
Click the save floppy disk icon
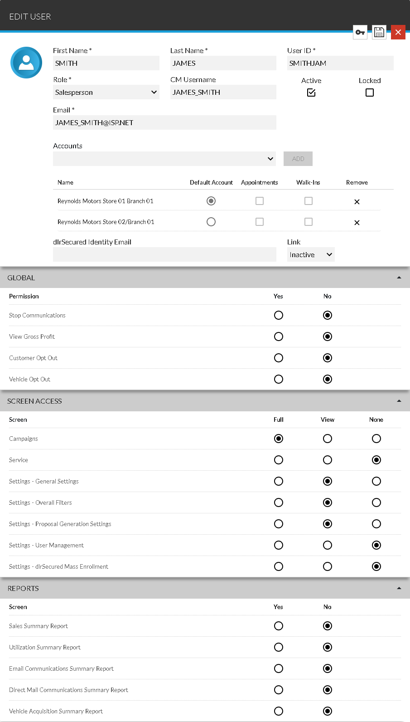379,32
